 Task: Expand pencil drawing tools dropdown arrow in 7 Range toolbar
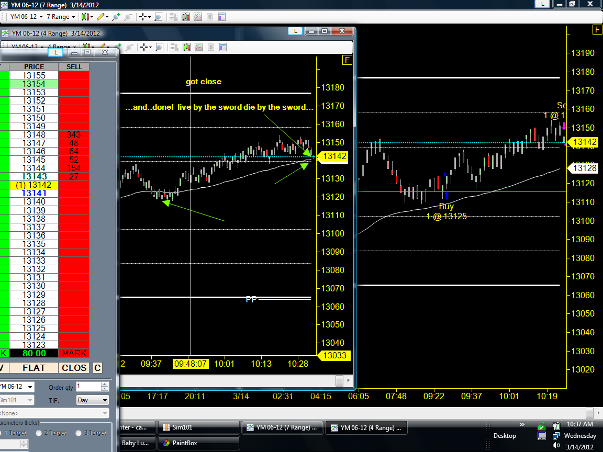[107, 17]
